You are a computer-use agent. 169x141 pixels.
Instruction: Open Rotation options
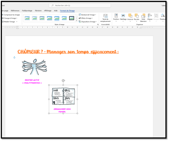(163, 18)
